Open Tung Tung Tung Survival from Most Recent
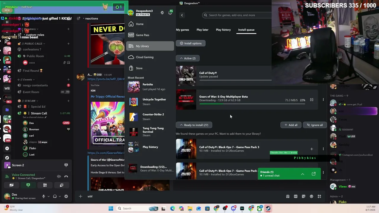The image size is (379, 213). 150,132
